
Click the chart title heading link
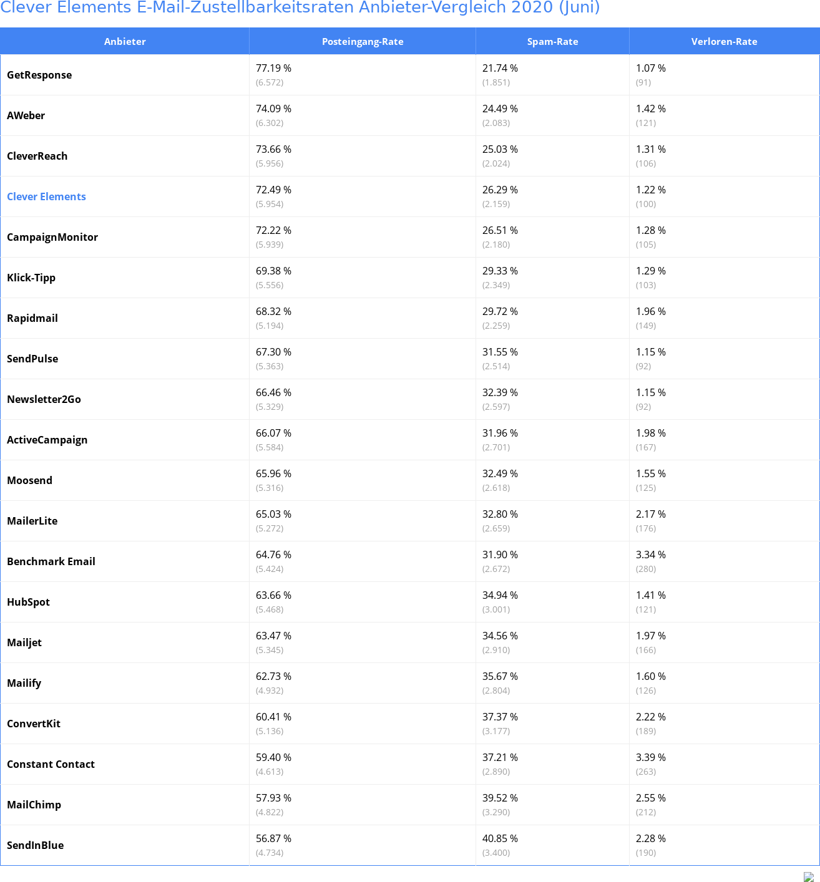[300, 7]
